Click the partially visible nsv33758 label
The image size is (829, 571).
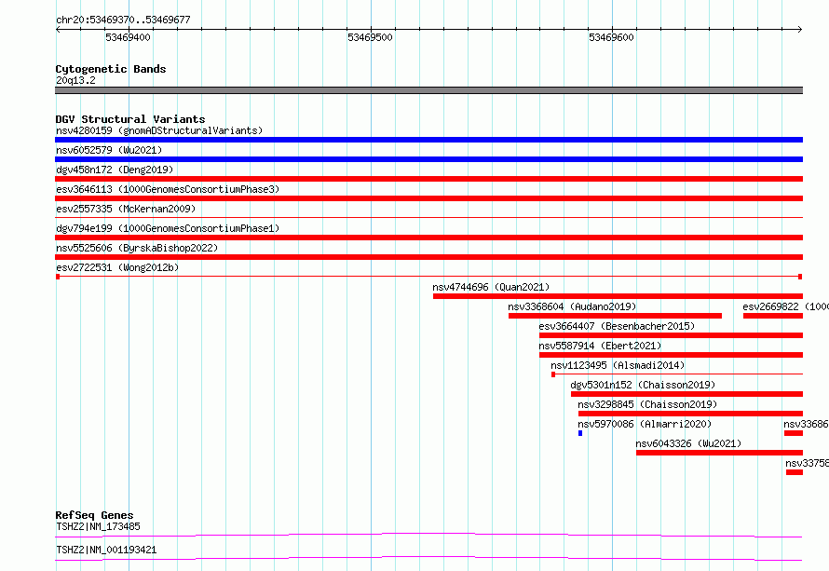[x=808, y=463]
